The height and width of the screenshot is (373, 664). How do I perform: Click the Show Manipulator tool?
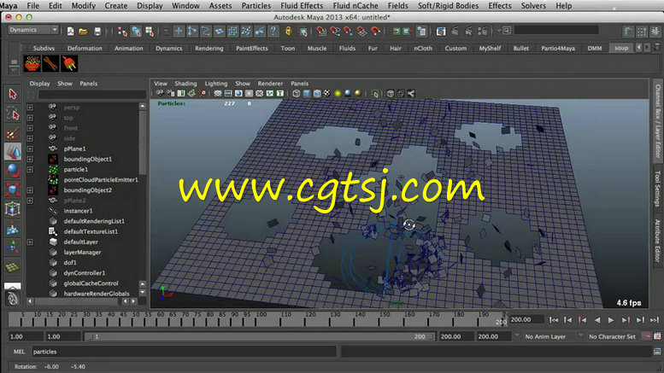[x=13, y=248]
